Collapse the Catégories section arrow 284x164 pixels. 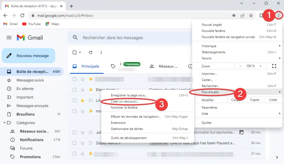(x=4, y=123)
